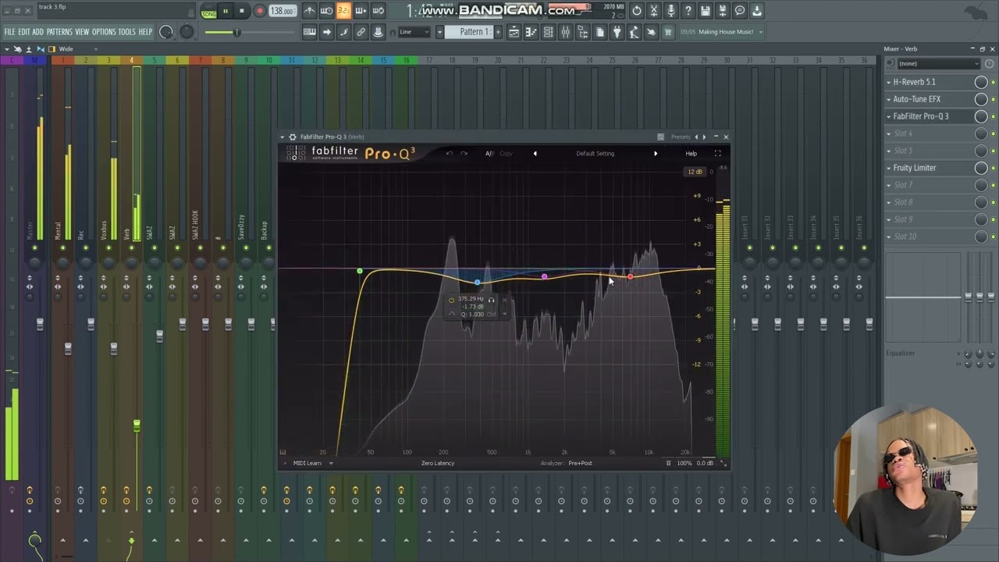Click the render export download icon
This screenshot has width=999, height=562.
757,11
